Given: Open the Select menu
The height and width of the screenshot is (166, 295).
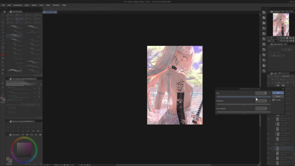Looking at the screenshot, I should (x=34, y=5).
